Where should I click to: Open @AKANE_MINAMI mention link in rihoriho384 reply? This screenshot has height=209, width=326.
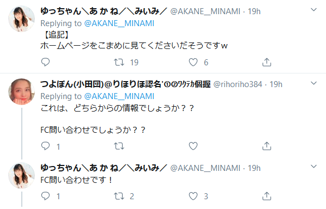click(119, 96)
